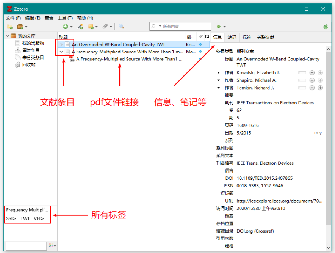This screenshot has width=335, height=253.
Task: Open the New Note dropdown arrow
Action: 97,27
